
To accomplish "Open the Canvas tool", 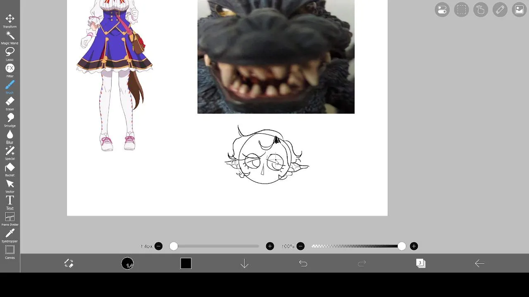I will point(10,252).
